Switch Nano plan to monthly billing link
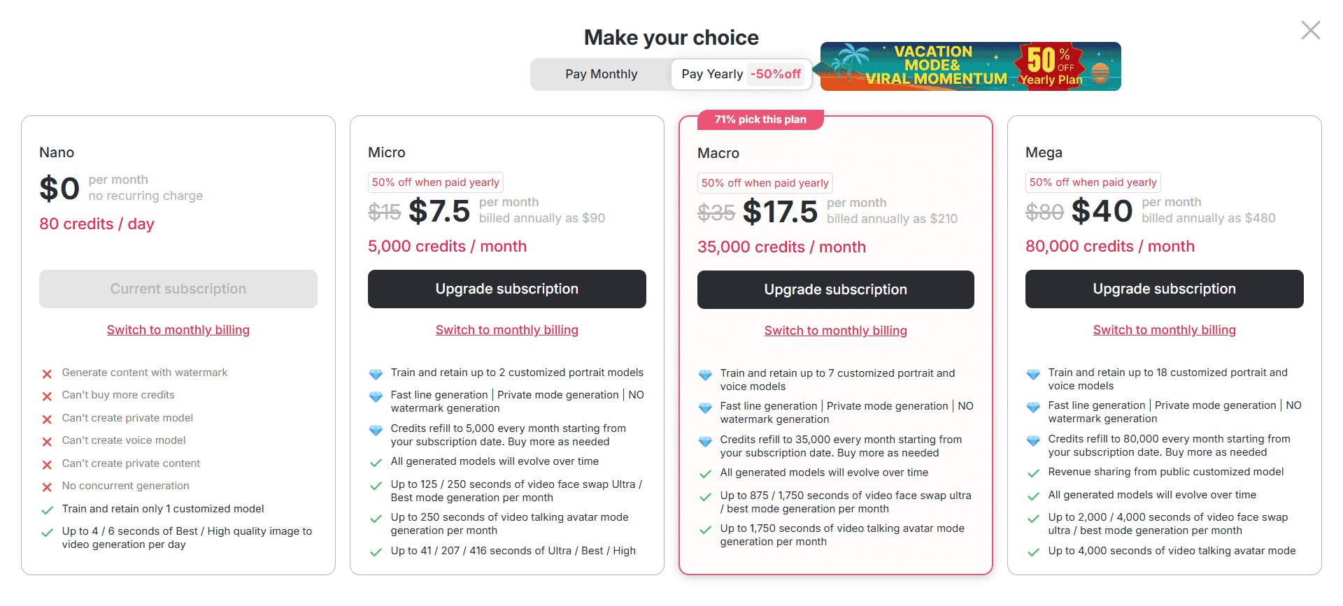This screenshot has width=1343, height=606. coord(178,330)
